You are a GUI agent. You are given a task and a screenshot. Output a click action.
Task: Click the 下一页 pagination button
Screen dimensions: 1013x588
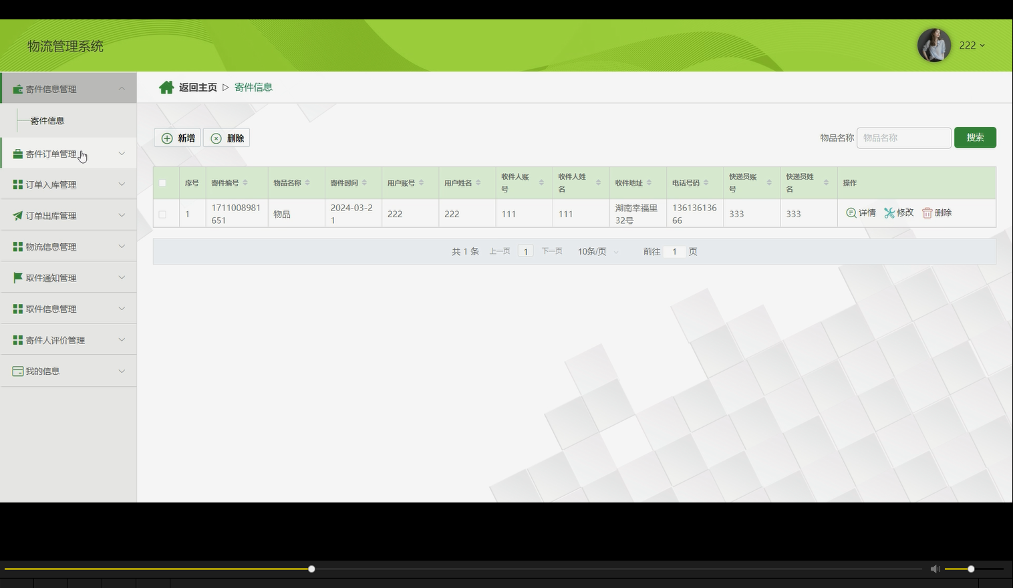coord(552,251)
